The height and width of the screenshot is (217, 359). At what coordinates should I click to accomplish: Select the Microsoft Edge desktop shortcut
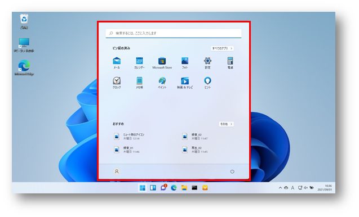click(24, 67)
